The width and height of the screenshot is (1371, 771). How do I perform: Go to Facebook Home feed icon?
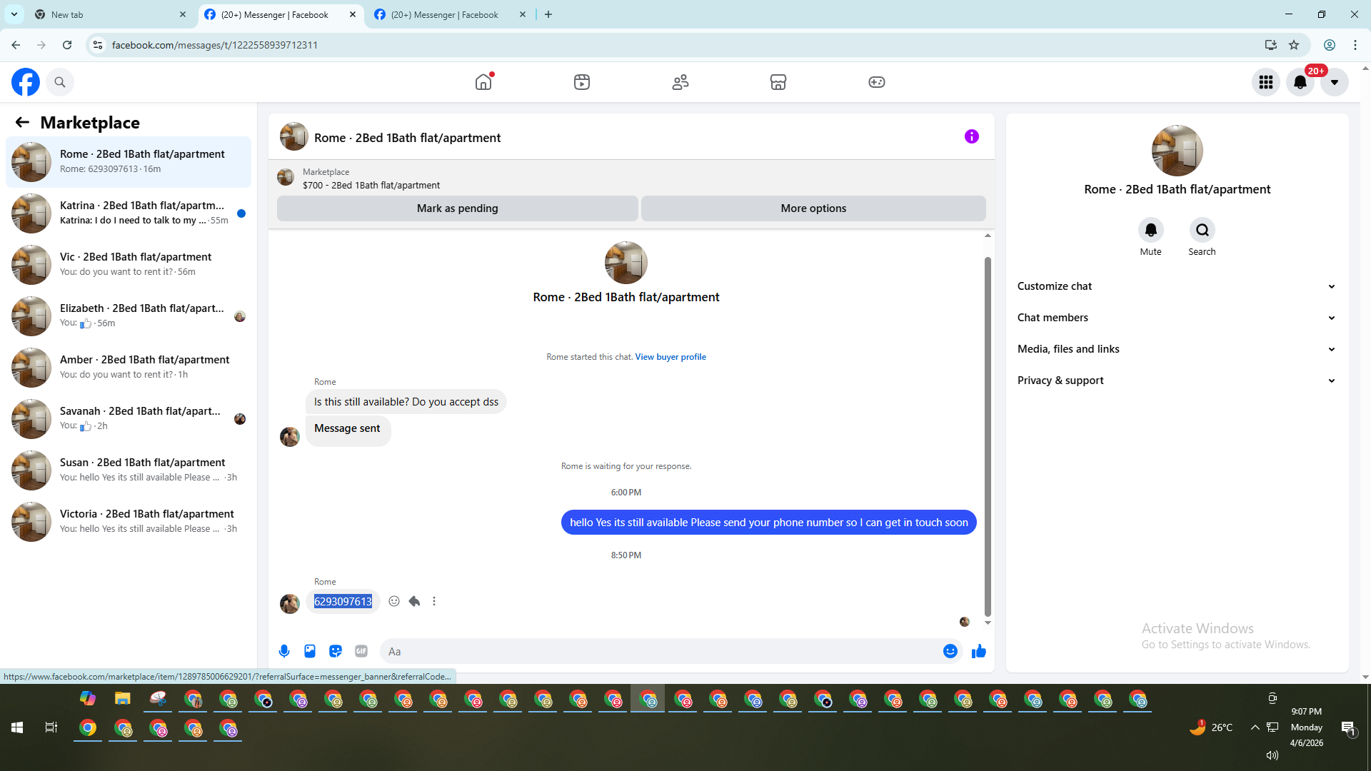pos(483,82)
